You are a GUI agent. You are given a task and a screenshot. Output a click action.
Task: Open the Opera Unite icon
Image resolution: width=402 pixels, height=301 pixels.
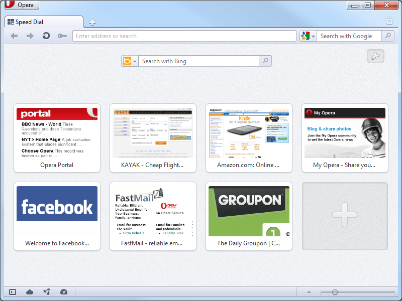(x=47, y=292)
